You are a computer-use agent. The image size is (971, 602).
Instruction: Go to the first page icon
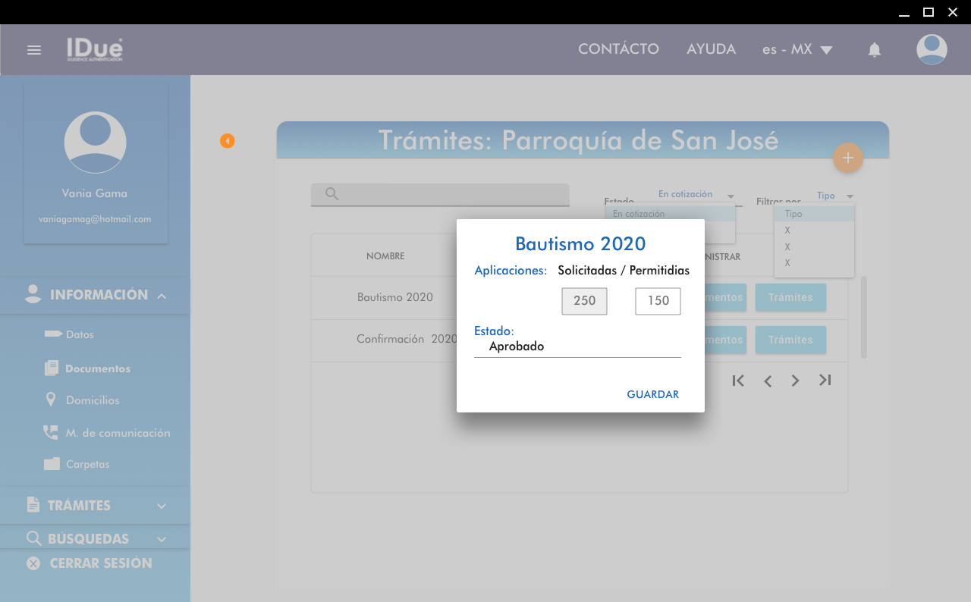pos(737,381)
